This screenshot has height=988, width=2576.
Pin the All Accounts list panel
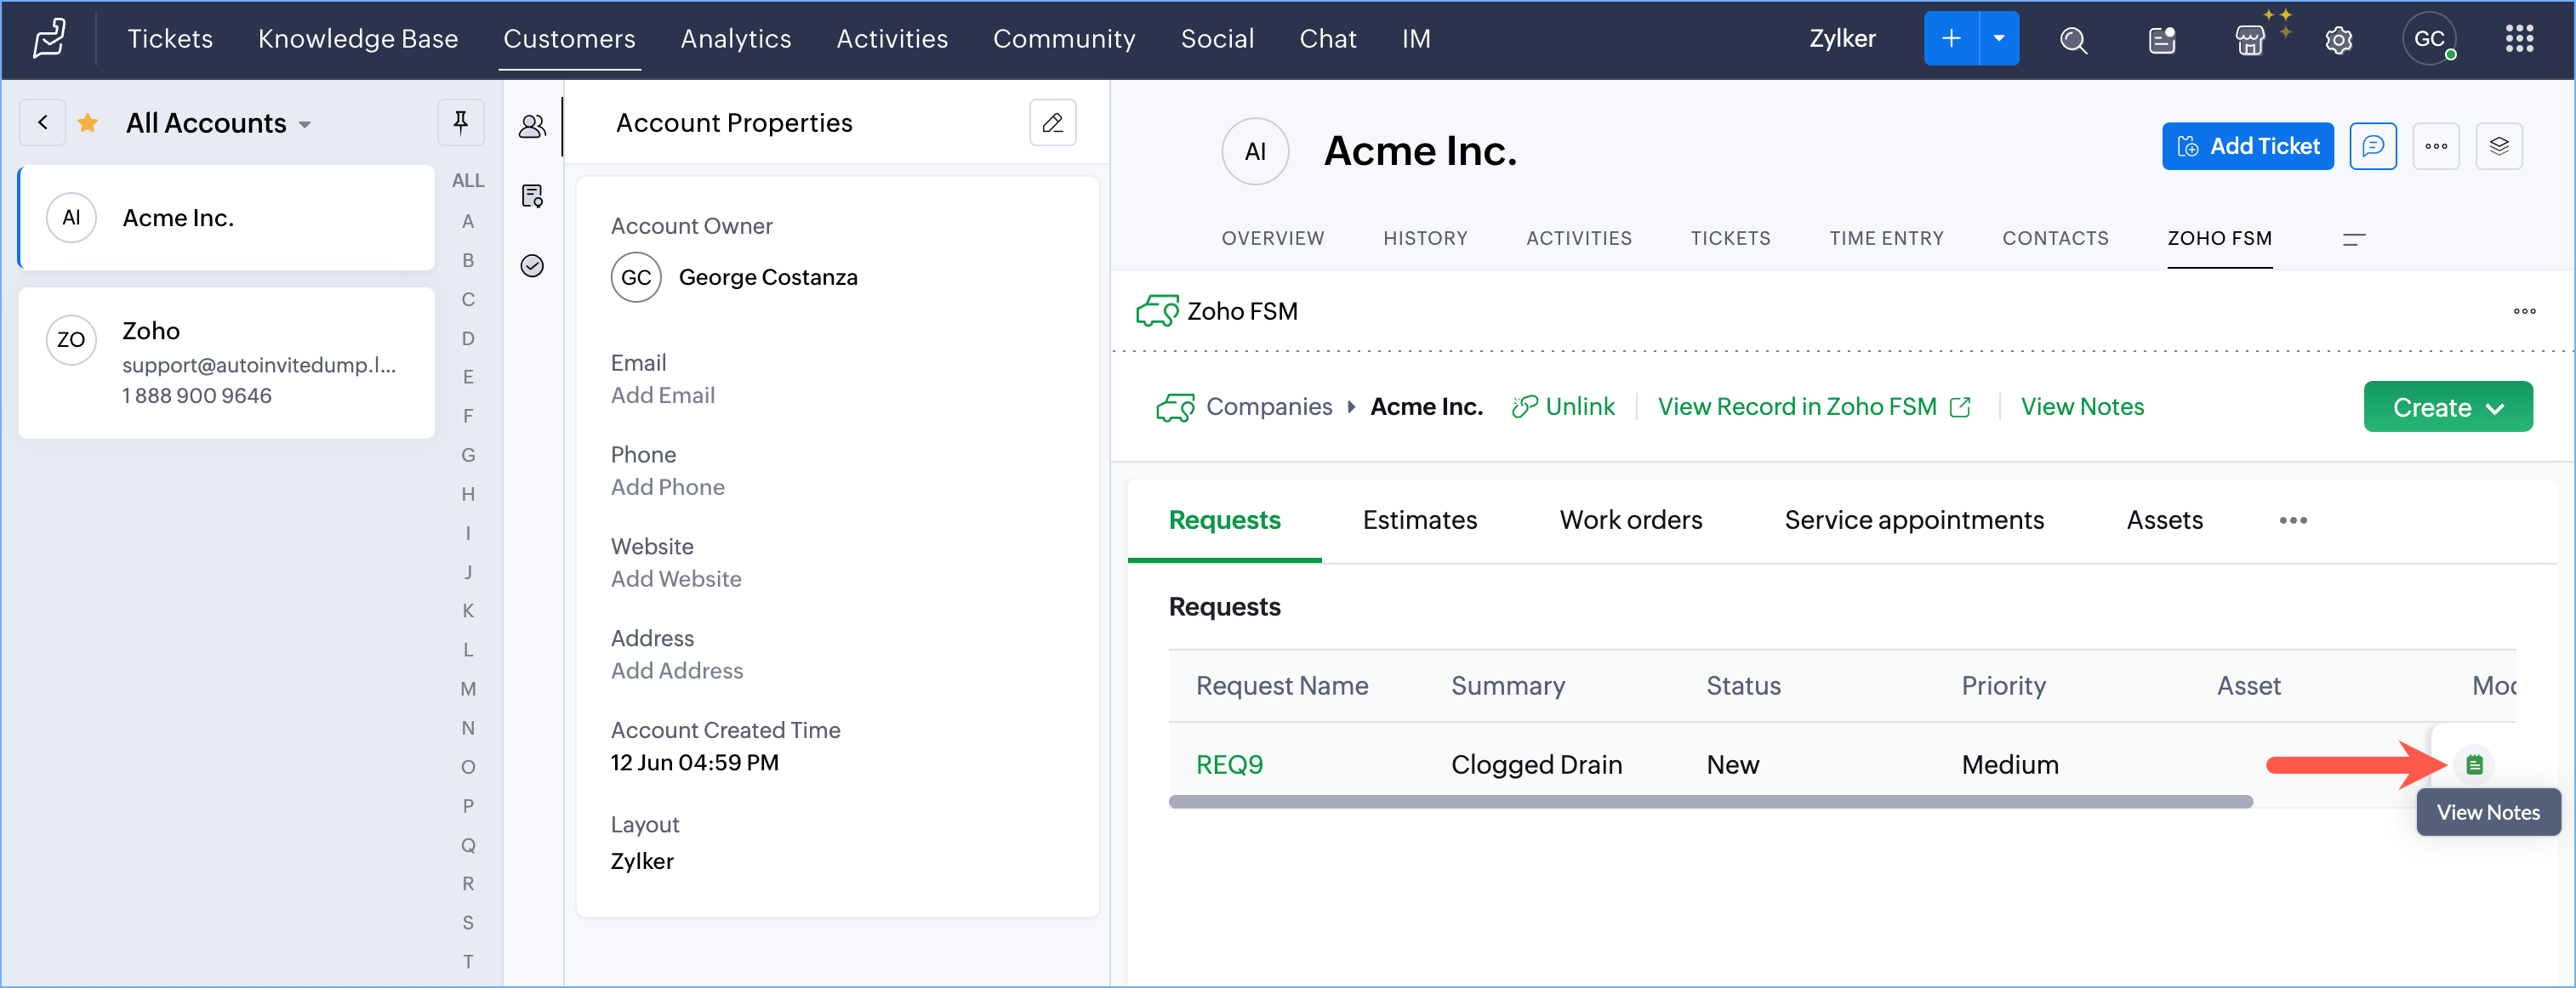(x=460, y=122)
